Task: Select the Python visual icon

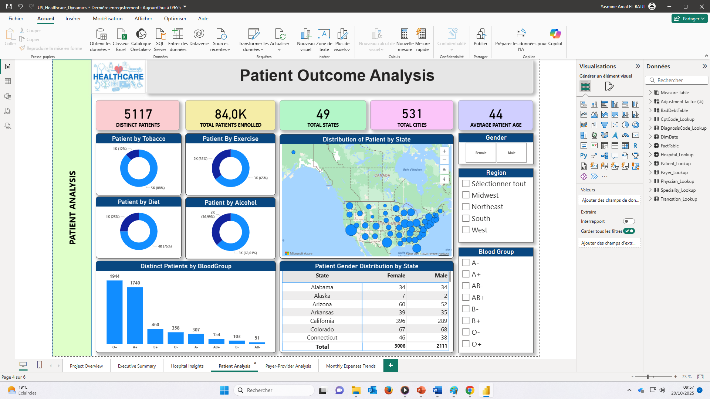Action: (x=584, y=156)
